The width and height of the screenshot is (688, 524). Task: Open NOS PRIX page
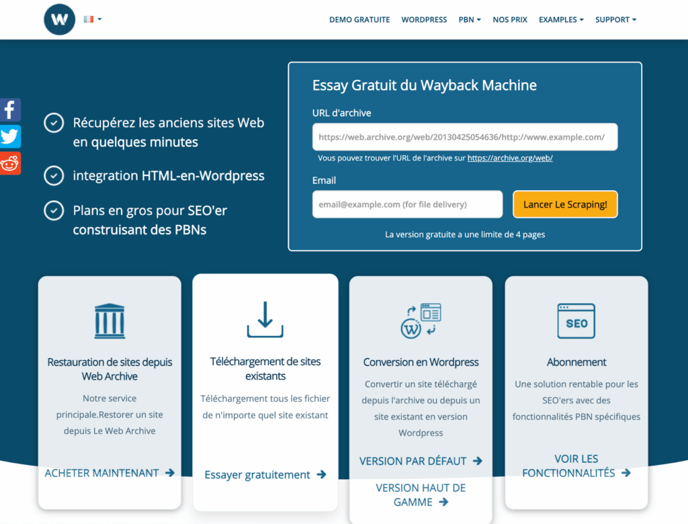tap(510, 19)
